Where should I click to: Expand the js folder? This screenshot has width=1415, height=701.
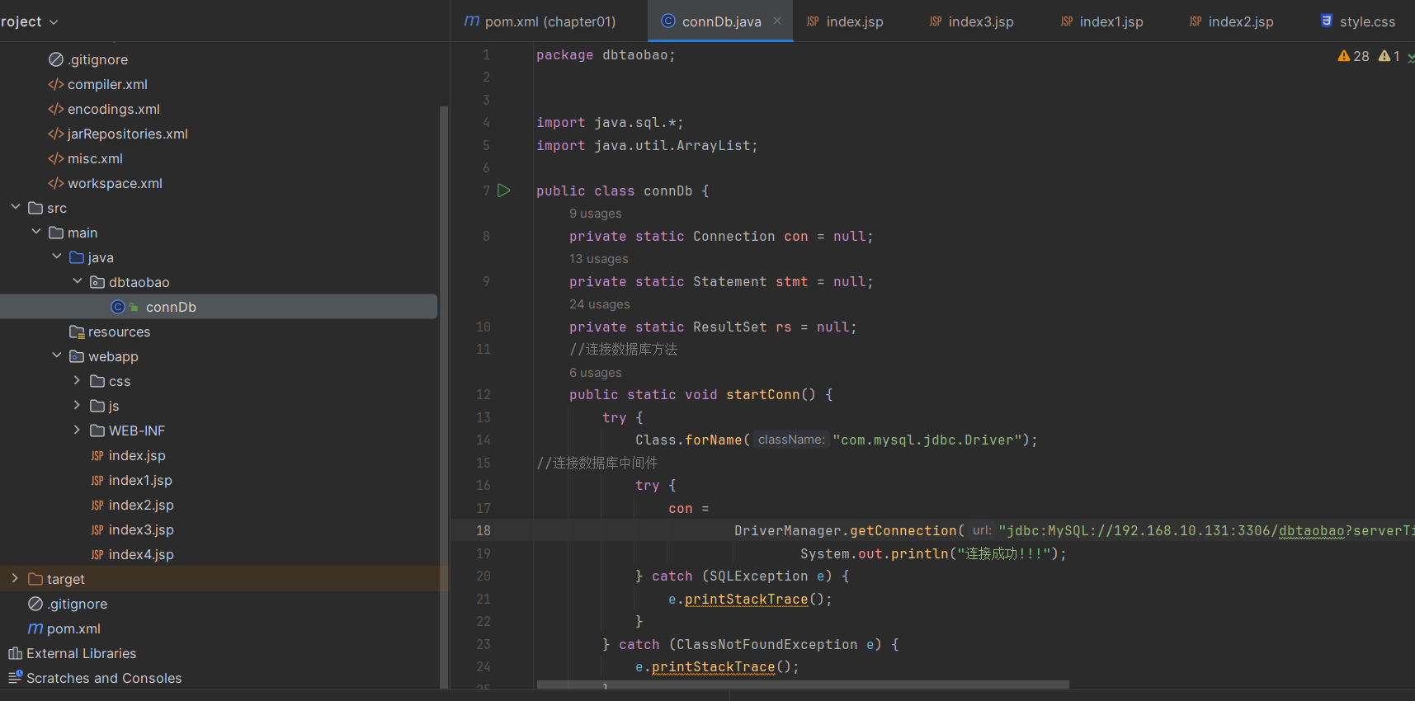(x=78, y=405)
